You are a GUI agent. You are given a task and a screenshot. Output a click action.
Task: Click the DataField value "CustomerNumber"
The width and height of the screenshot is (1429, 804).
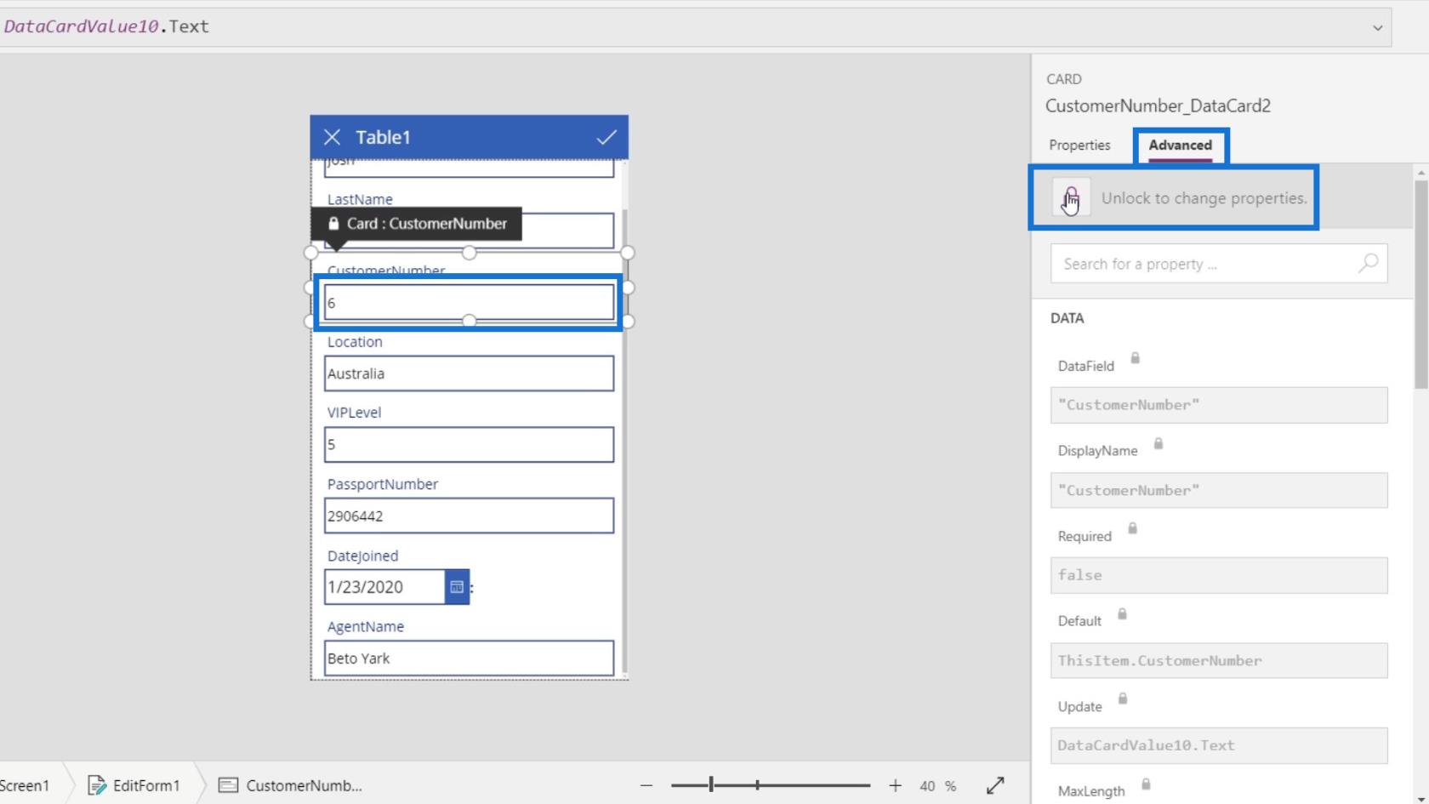pos(1219,405)
